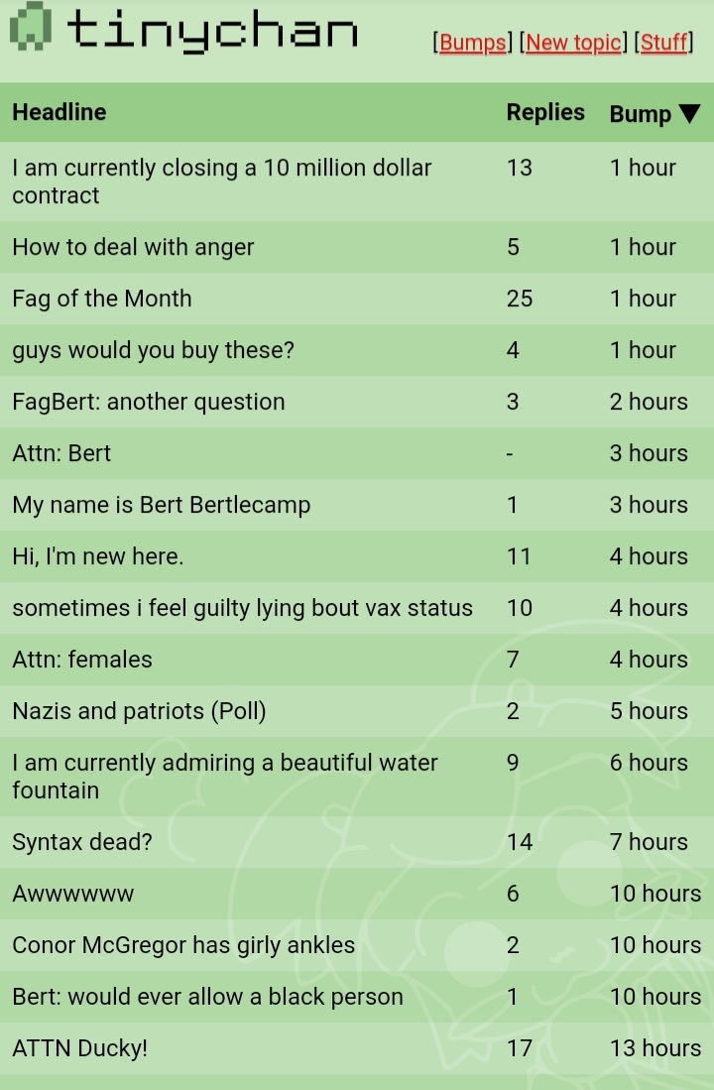This screenshot has height=1090, width=714.
Task: Open 'My name is Bert Bertlecamp' thread
Action: click(161, 505)
